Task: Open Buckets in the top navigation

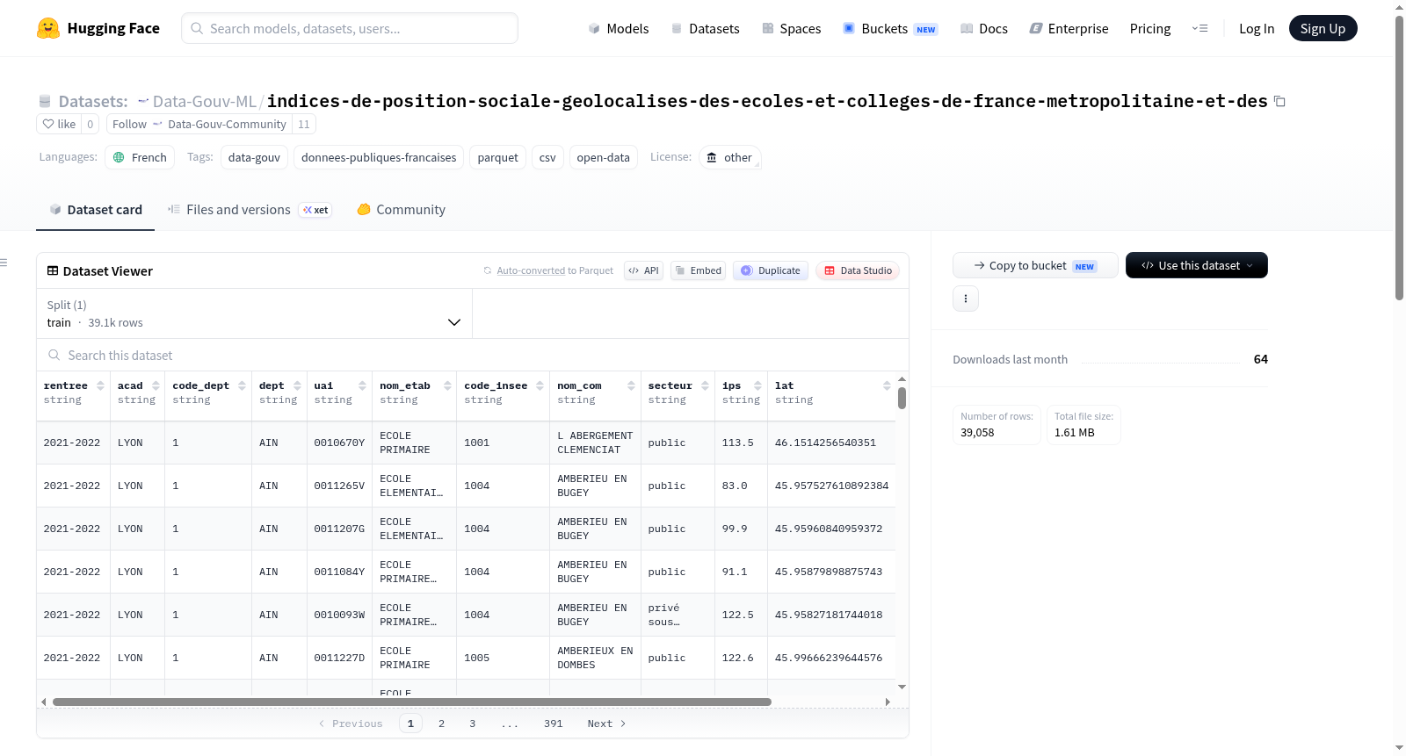Action: (x=890, y=28)
